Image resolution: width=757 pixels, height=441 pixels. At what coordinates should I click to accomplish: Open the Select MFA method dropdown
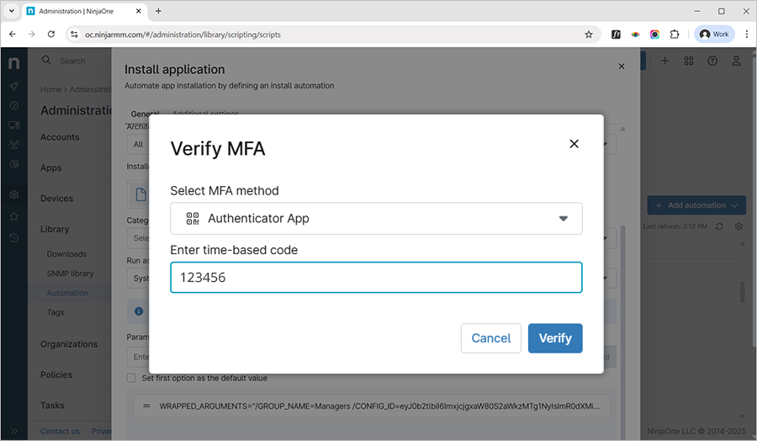pos(376,219)
